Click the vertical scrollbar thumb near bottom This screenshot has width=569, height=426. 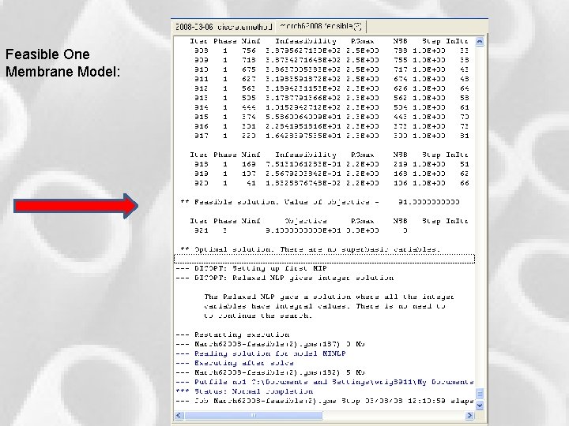pyautogui.click(x=480, y=394)
